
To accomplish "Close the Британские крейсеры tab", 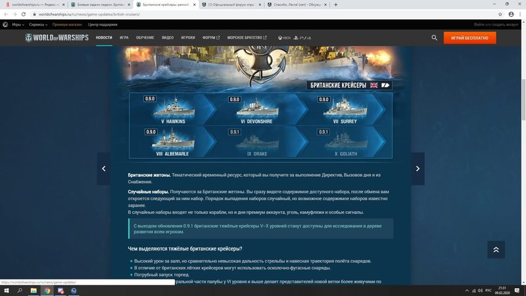I will pos(194,5).
